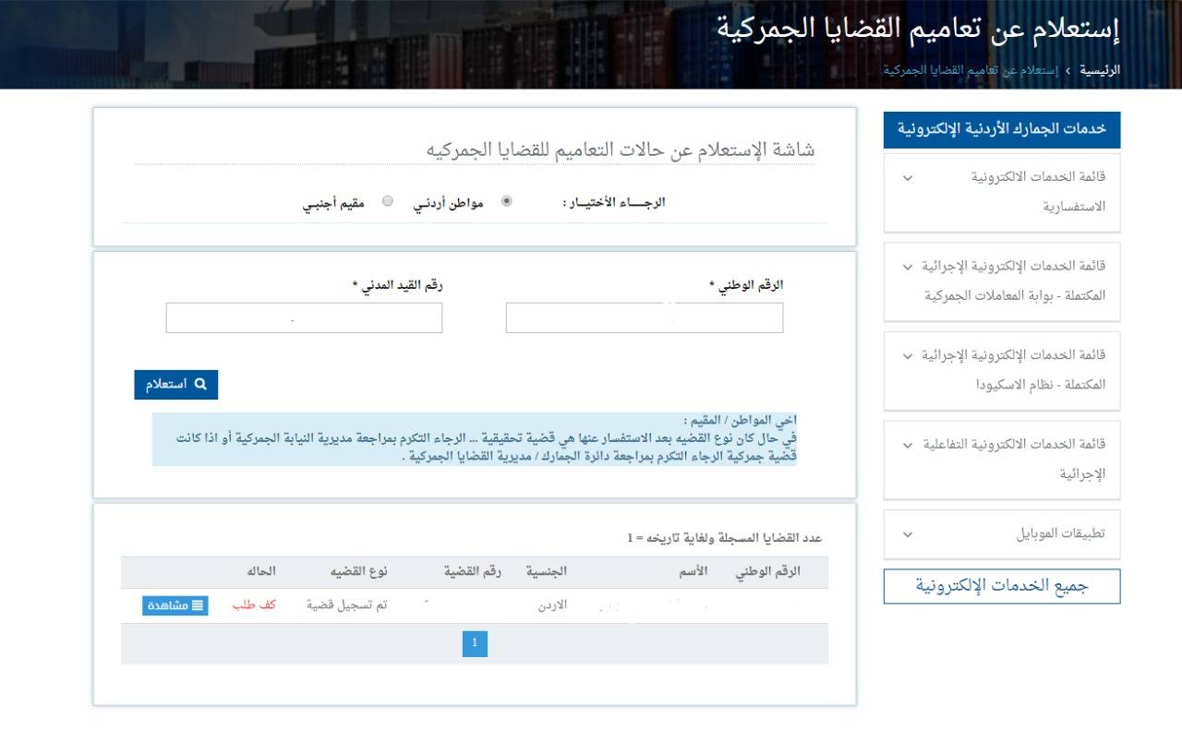Expand نظام الاسكيودا services list
Screen dimensions: 1182x730
(x=907, y=355)
